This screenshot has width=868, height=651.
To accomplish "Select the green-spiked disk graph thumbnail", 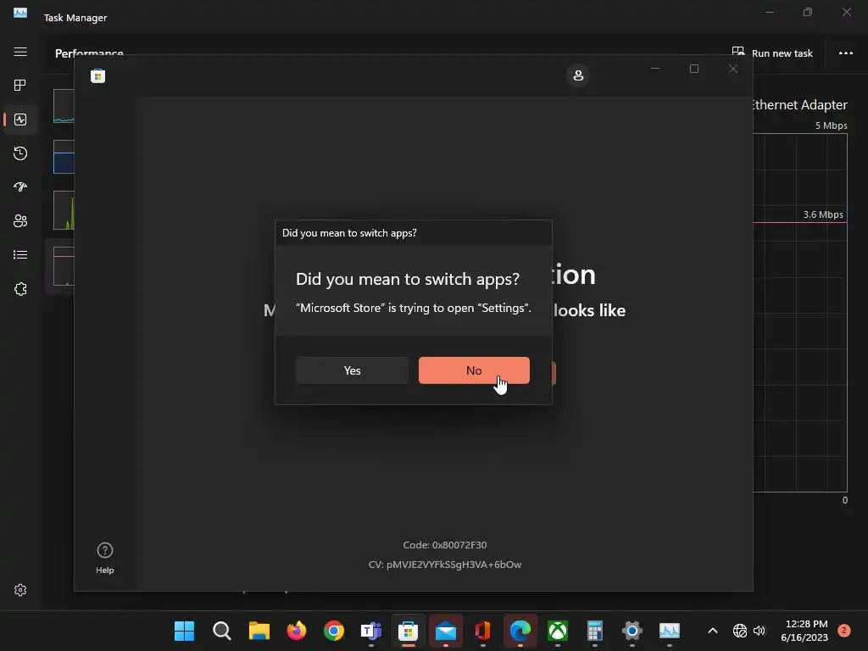I will (x=64, y=210).
